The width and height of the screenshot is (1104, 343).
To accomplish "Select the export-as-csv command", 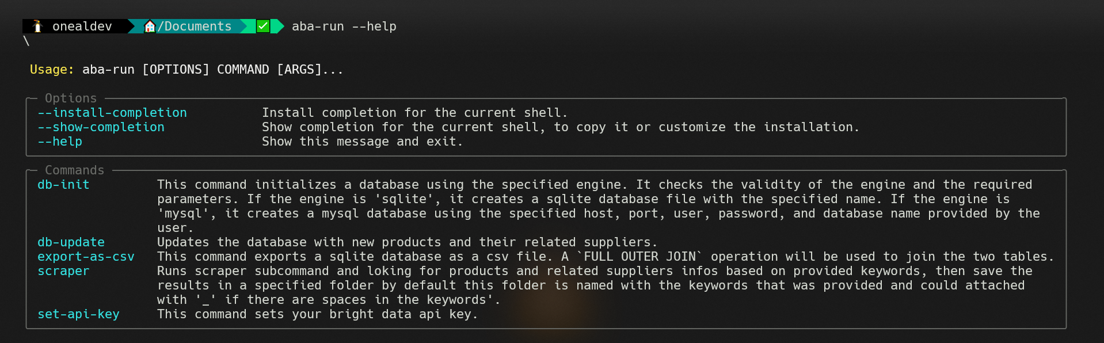I will 86,257.
